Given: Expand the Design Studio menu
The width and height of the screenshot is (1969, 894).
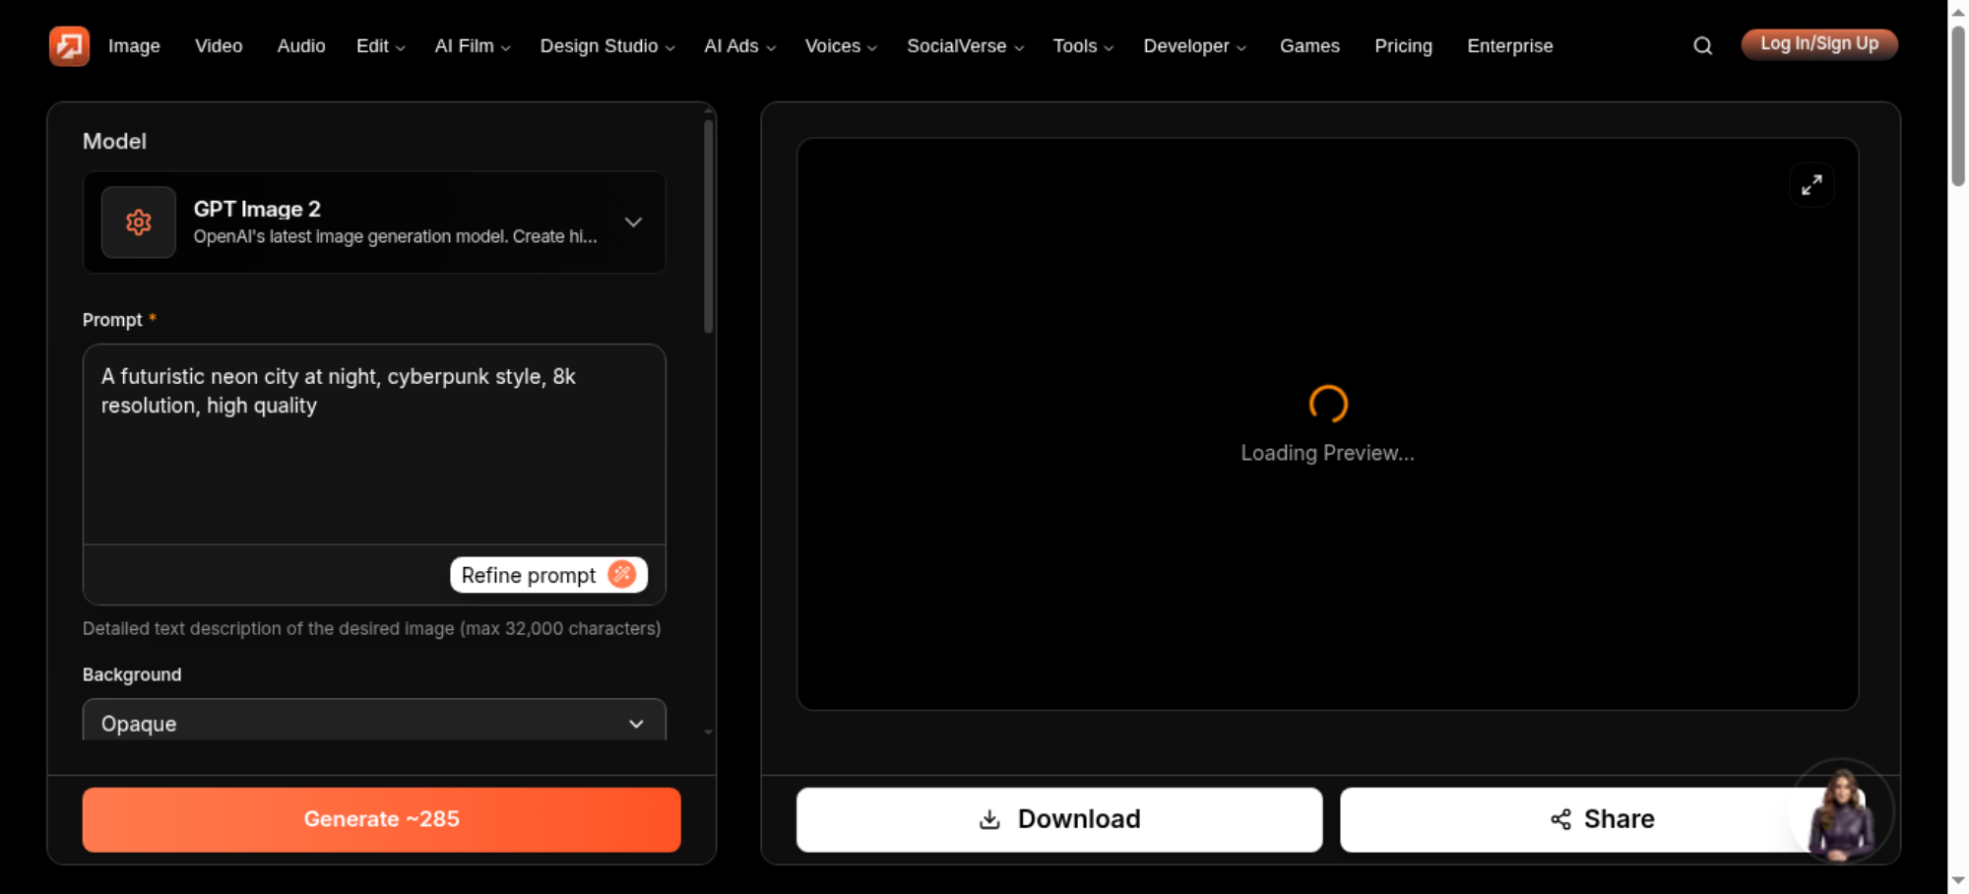Looking at the screenshot, I should pyautogui.click(x=606, y=45).
